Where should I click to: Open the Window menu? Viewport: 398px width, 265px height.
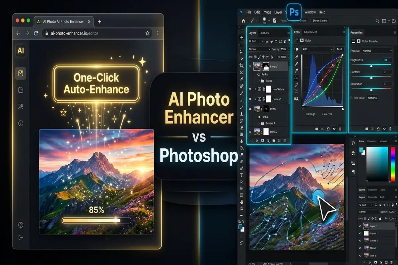(310, 12)
